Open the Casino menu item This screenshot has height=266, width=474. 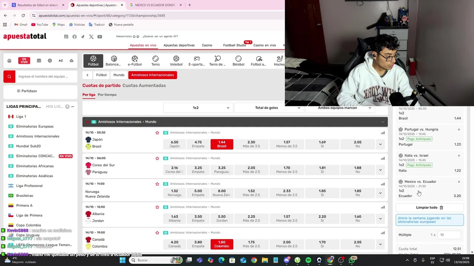click(x=207, y=45)
